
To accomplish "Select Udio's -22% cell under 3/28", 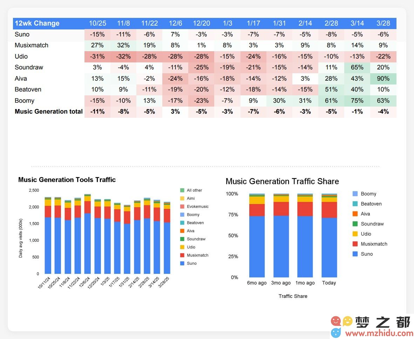I will pyautogui.click(x=383, y=56).
